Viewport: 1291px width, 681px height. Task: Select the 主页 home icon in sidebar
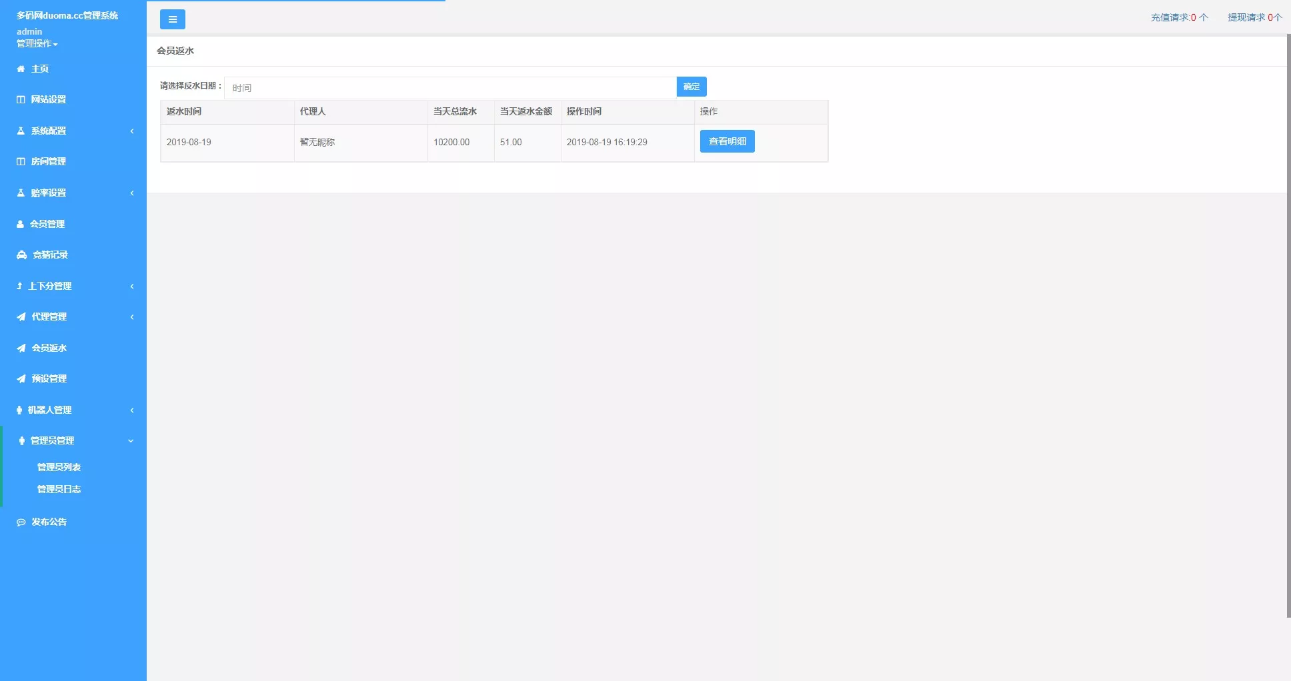[20, 69]
